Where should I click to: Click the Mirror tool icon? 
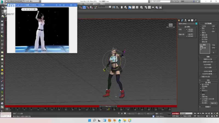(x=114, y=7)
